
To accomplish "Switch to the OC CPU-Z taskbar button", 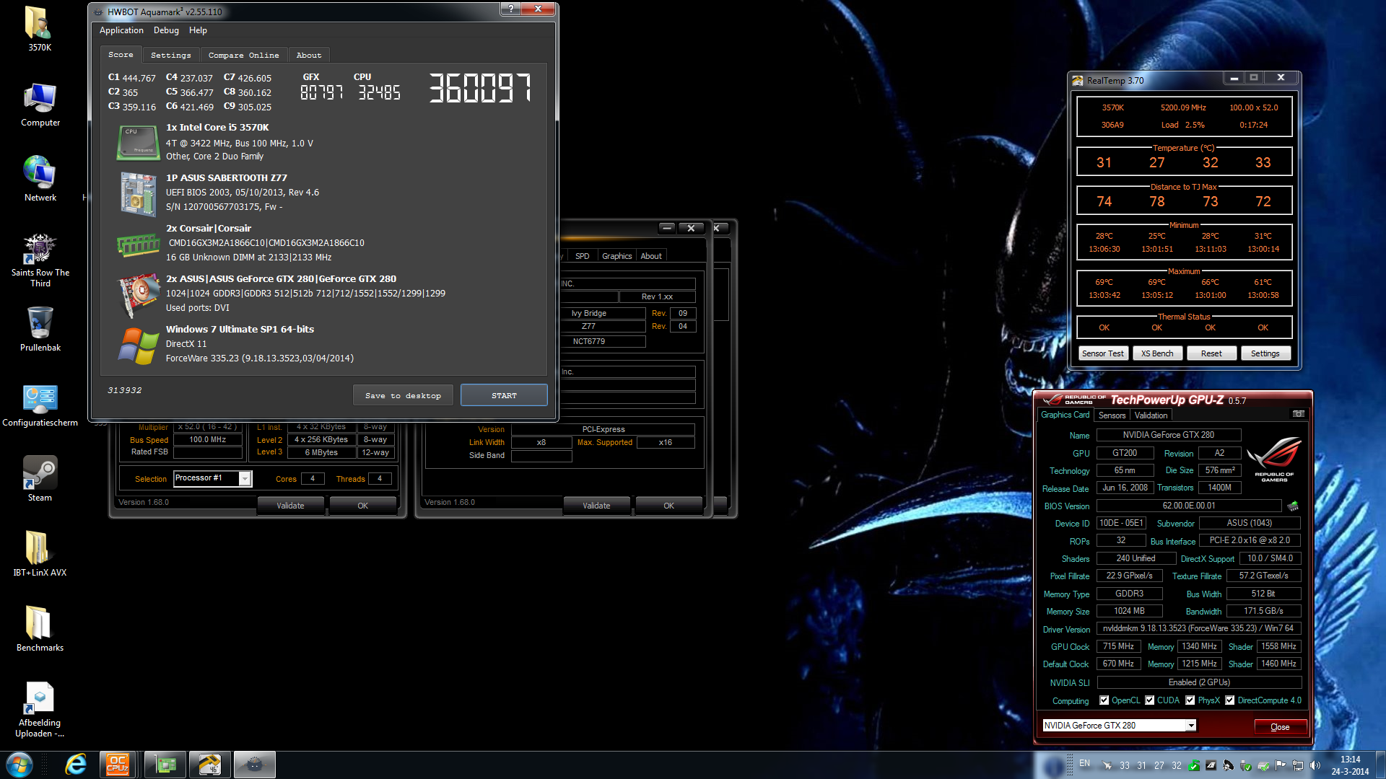I will [118, 765].
